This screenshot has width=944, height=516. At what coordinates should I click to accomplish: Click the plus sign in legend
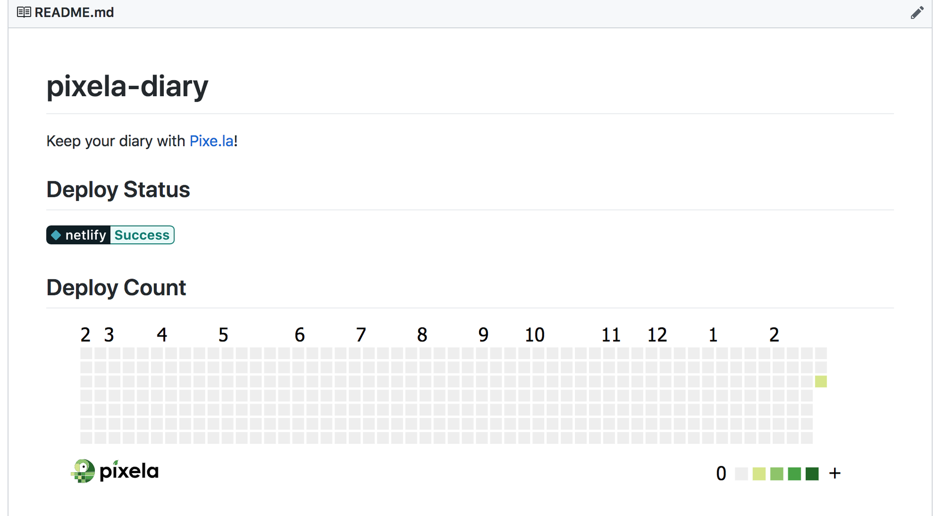(x=835, y=473)
